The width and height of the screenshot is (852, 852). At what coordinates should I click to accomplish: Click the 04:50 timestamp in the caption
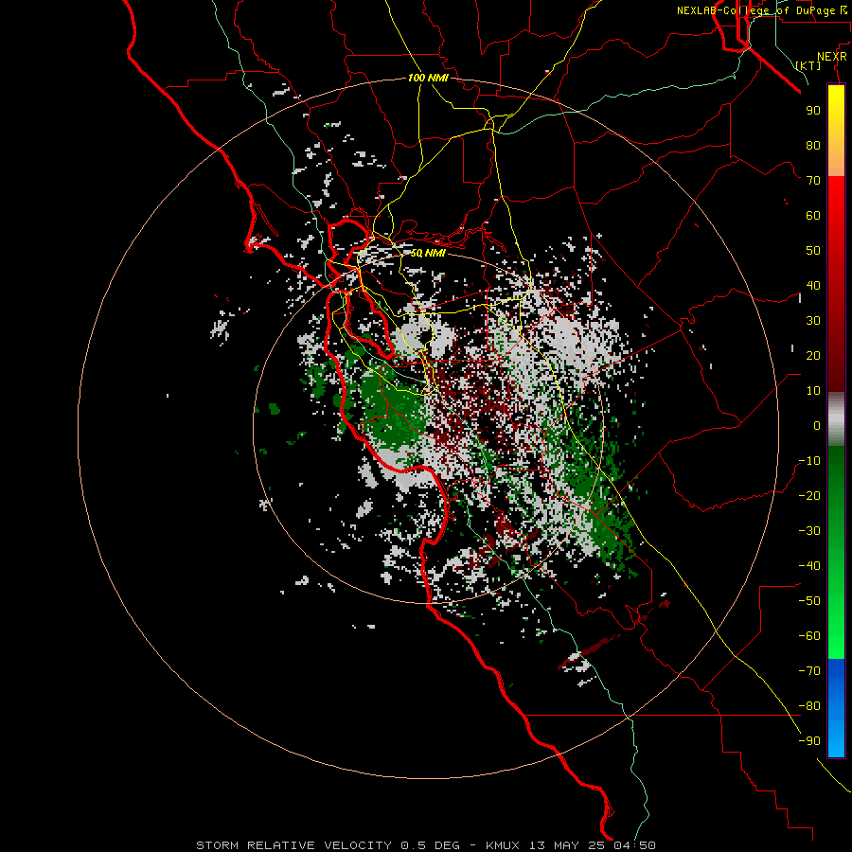[x=634, y=845]
